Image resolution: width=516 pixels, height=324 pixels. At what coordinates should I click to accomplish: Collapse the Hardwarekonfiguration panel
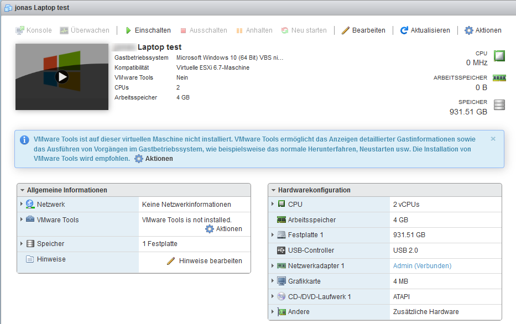pos(273,190)
